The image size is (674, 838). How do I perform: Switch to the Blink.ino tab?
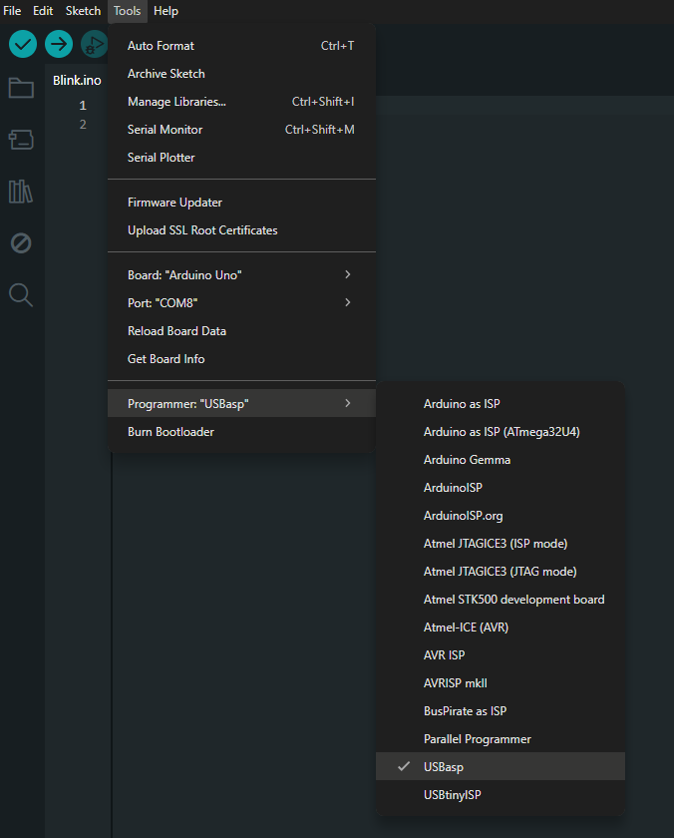77,80
